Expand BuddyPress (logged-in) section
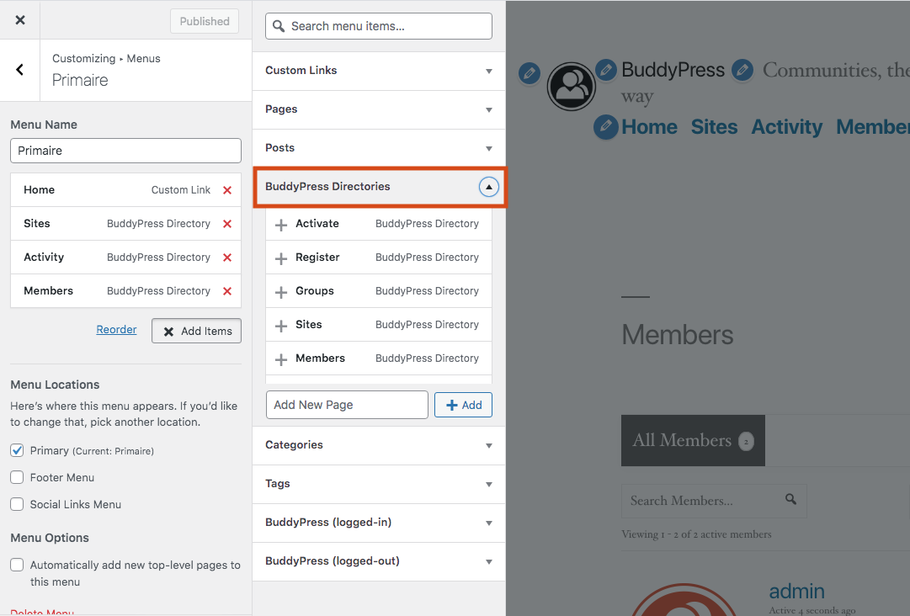Screen dimensions: 910x616 [379, 523]
